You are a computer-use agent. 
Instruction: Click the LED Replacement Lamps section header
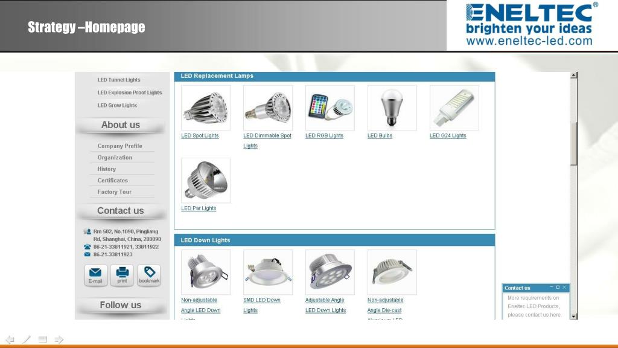tap(334, 76)
